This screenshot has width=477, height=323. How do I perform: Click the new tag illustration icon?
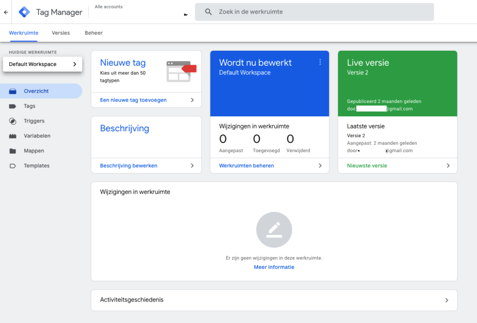point(181,71)
